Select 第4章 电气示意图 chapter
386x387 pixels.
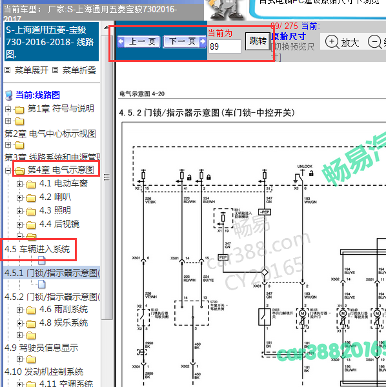[x=61, y=170]
